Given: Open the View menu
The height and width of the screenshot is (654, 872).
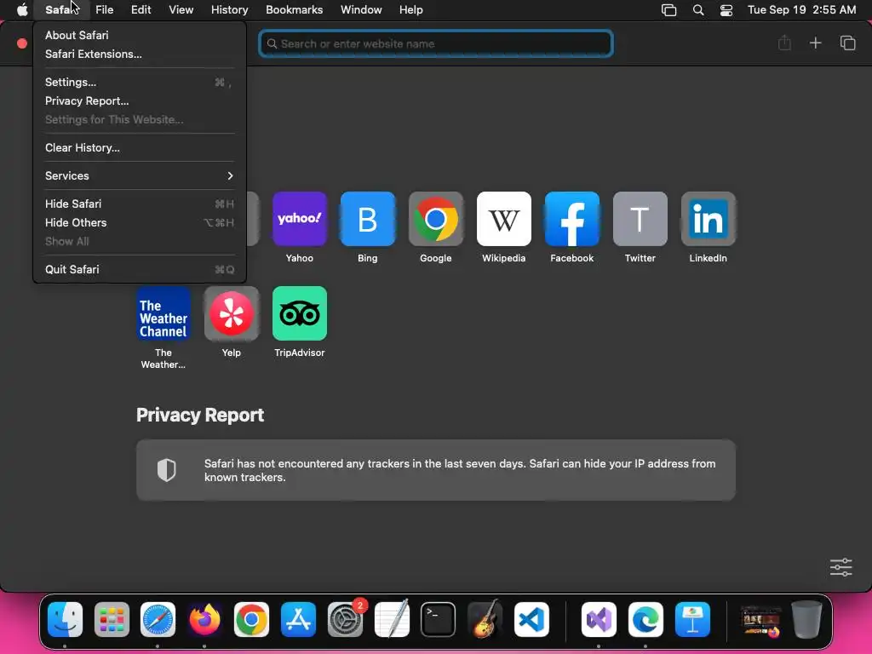Looking at the screenshot, I should tap(181, 10).
